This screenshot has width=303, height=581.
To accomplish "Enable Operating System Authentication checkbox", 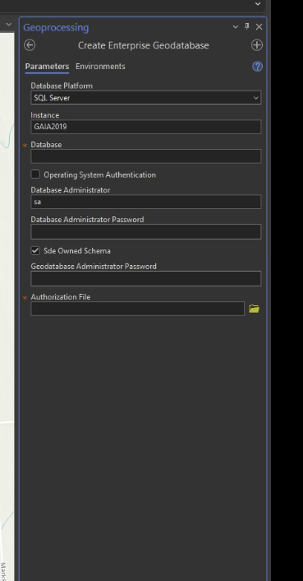I will click(x=35, y=174).
